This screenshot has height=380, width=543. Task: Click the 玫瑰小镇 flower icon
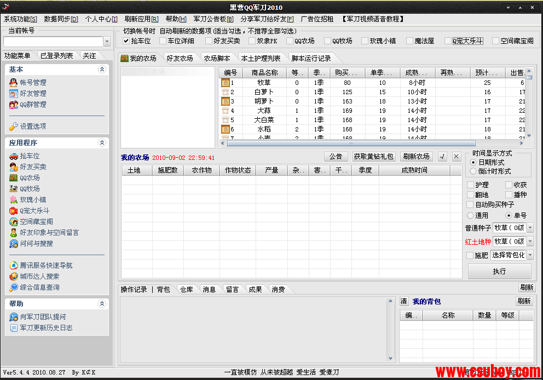click(x=14, y=200)
